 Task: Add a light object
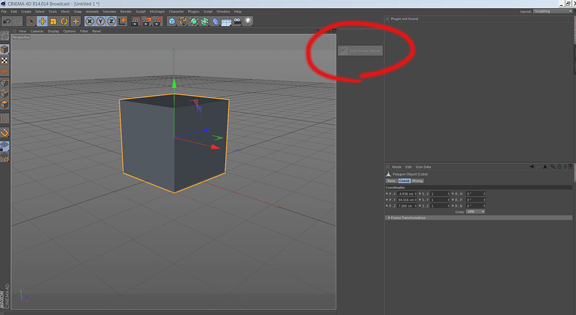pyautogui.click(x=249, y=21)
